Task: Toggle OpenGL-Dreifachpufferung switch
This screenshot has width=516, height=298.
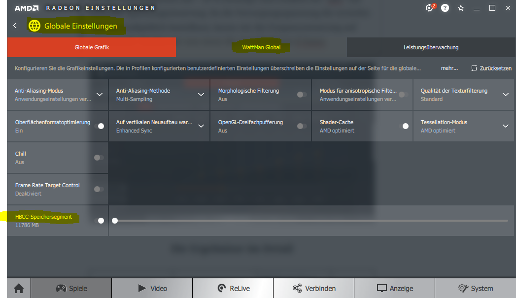Action: 302,126
